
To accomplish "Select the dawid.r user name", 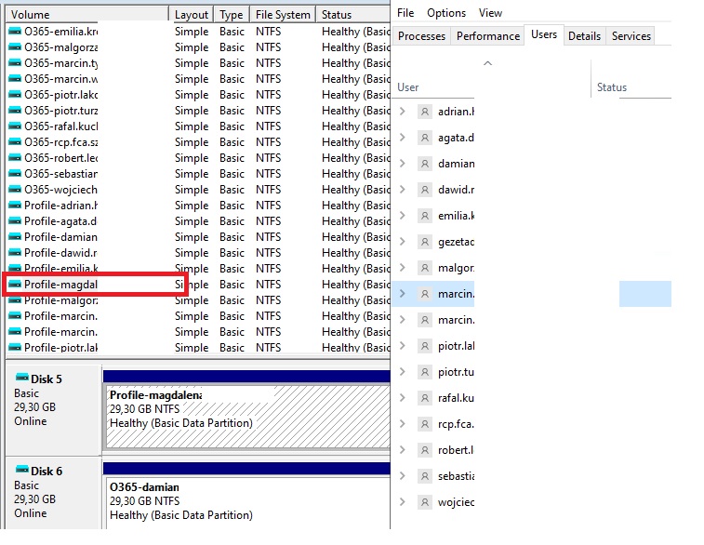I will pyautogui.click(x=457, y=190).
